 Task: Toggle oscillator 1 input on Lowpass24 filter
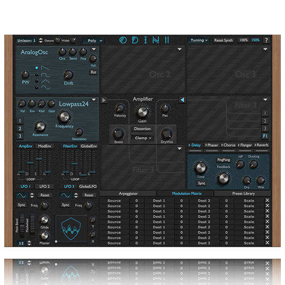pyautogui.click(x=20, y=121)
